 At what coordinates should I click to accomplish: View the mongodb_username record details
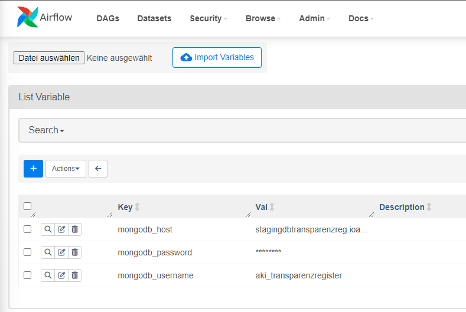[48, 275]
